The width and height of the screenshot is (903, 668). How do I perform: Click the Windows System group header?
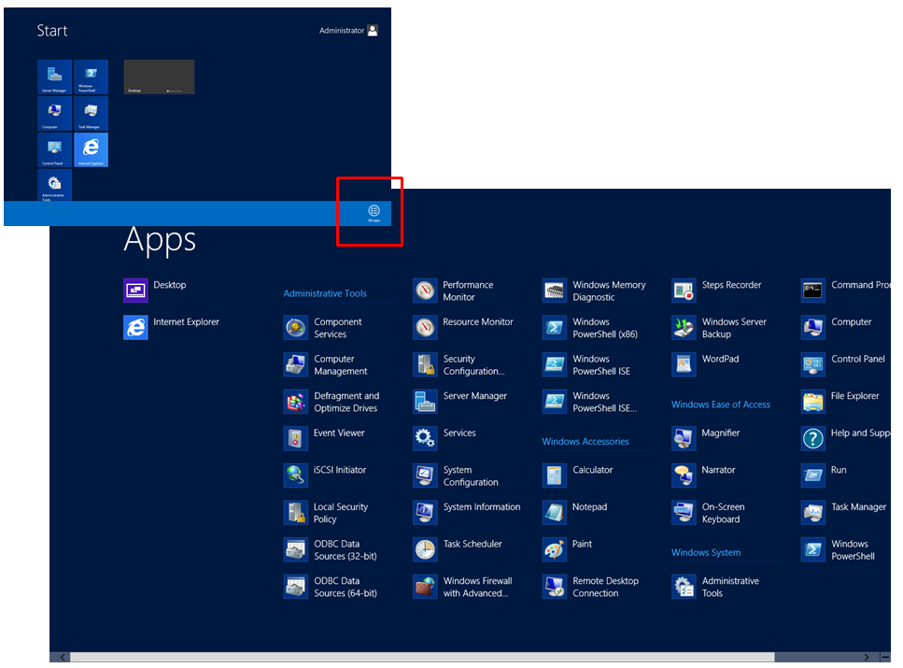coord(705,553)
